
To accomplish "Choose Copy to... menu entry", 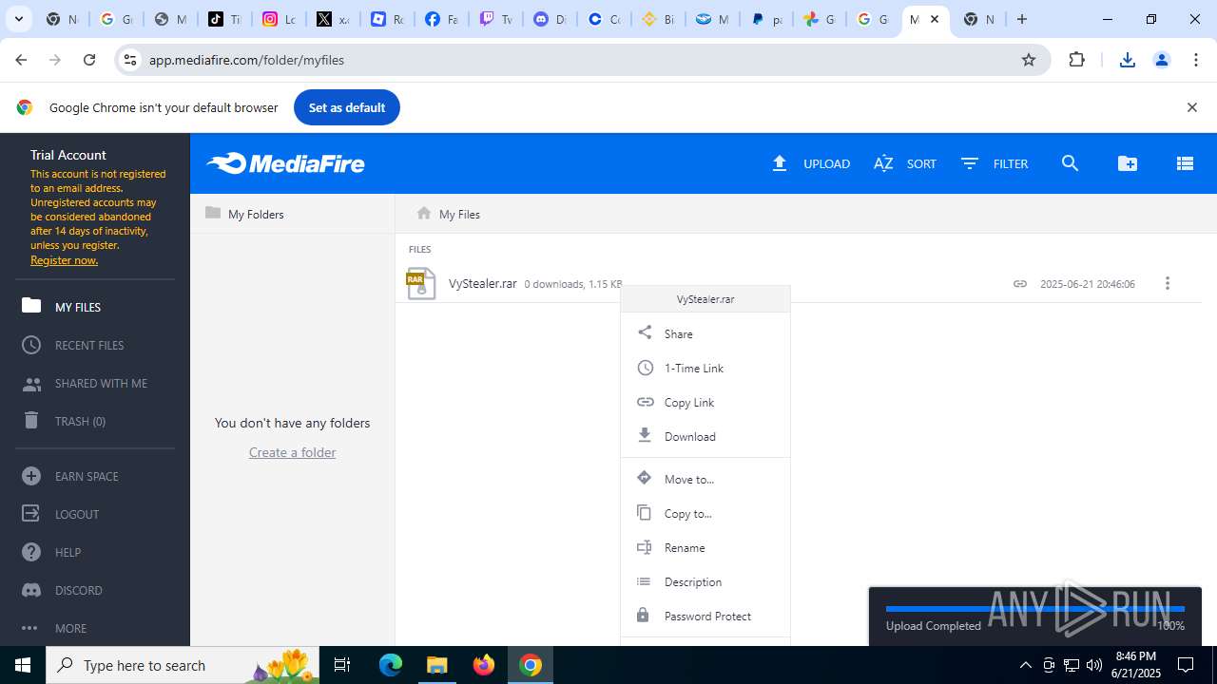I will coord(705,513).
